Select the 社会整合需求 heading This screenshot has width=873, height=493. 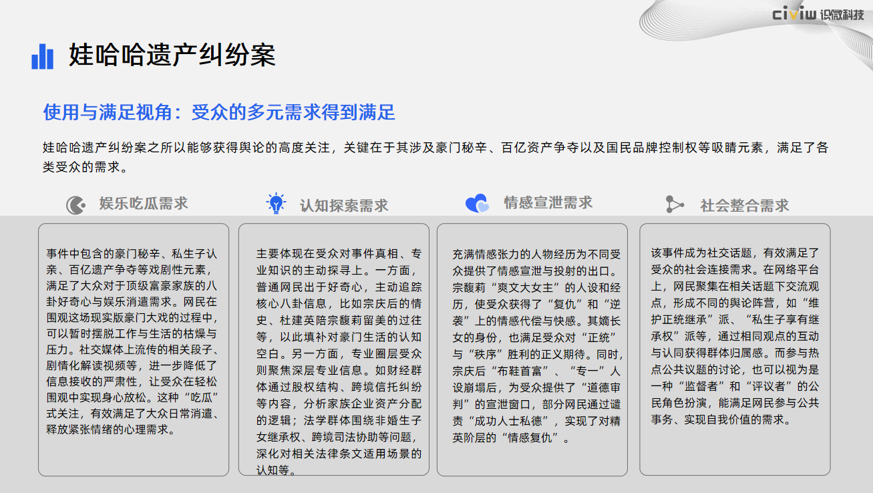744,205
